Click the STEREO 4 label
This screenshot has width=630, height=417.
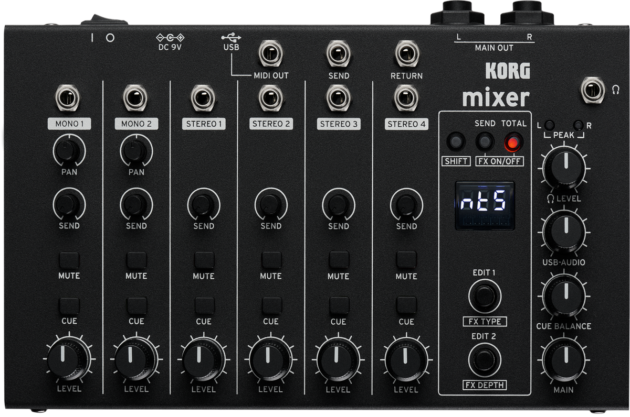(x=406, y=124)
